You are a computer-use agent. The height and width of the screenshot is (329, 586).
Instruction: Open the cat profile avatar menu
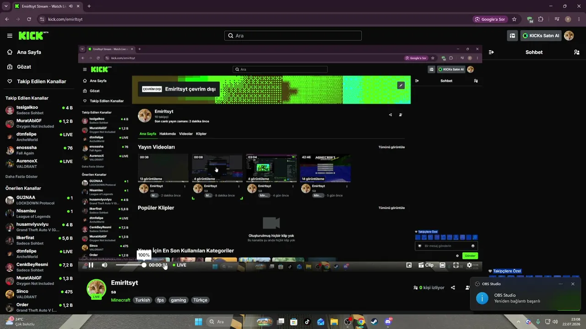569,36
